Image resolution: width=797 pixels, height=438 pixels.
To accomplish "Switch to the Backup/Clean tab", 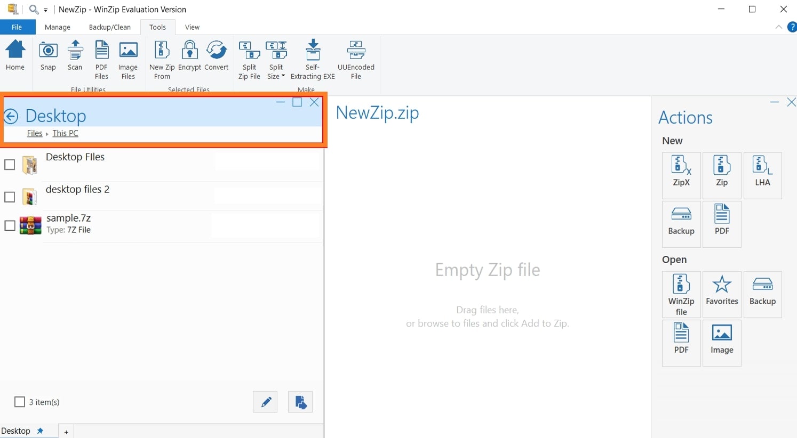I will point(110,27).
